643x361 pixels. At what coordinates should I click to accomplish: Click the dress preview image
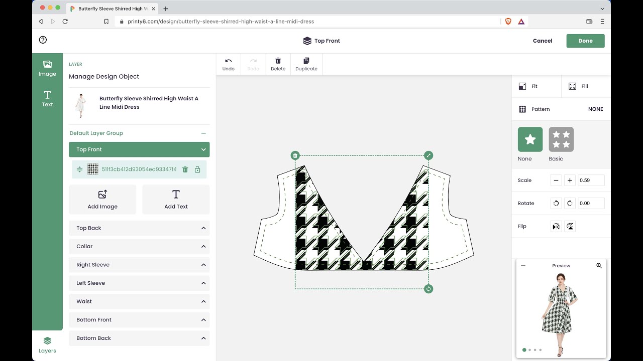[561, 314]
